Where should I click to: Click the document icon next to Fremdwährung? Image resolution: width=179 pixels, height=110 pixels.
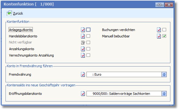(x=83, y=74)
